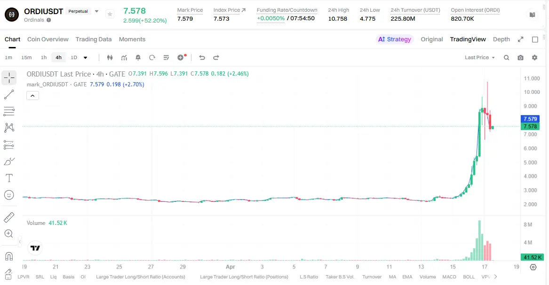Open the Last Price dropdown

click(480, 58)
